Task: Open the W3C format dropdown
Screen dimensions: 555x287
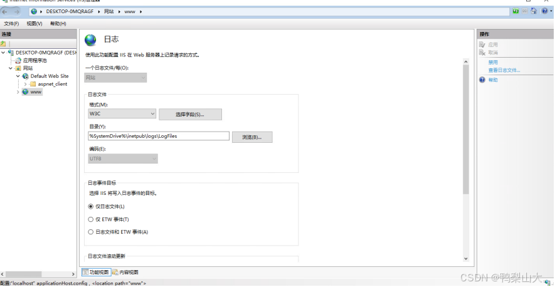Action: (122, 113)
